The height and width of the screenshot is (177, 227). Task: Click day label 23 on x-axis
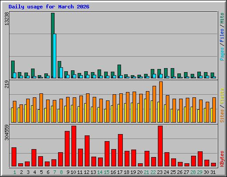point(160,172)
